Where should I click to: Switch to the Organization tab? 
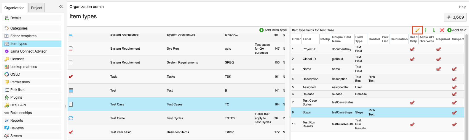tap(15, 8)
